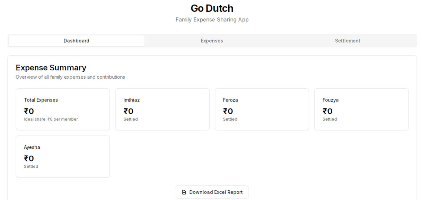The image size is (422, 200).
Task: Select the Dashboard tab
Action: click(76, 41)
